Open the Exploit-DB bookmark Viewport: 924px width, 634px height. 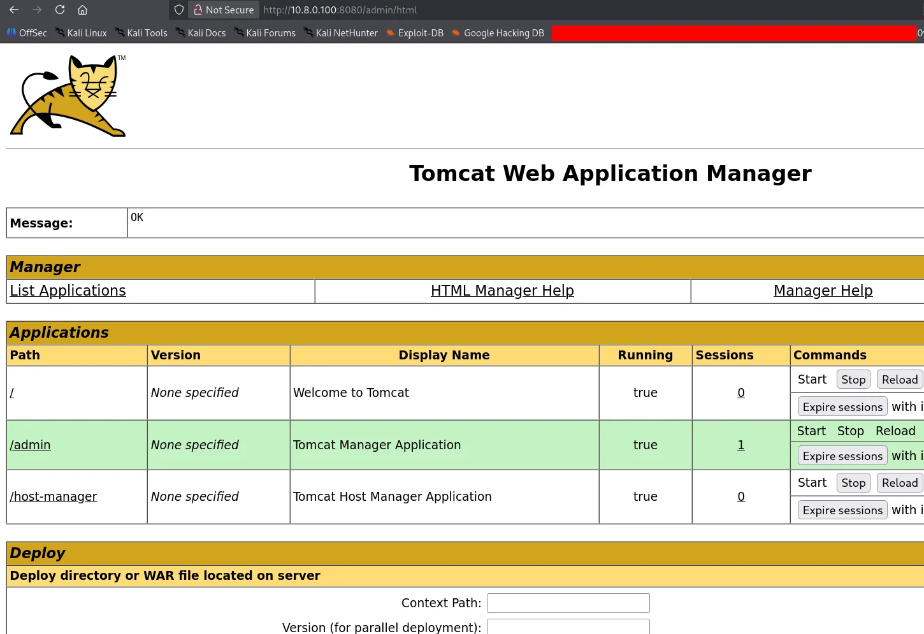[415, 32]
